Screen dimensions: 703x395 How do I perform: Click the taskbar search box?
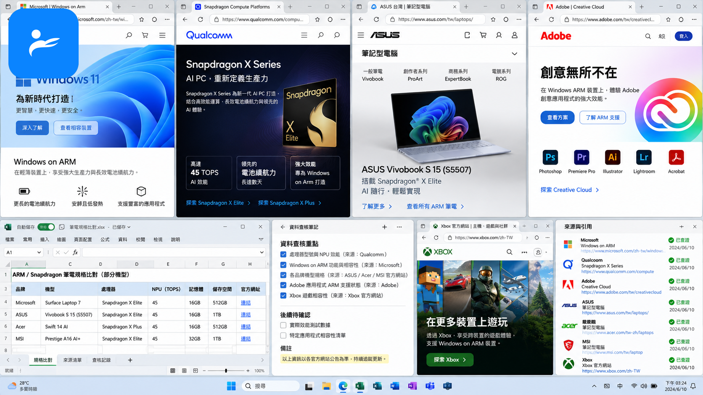click(x=271, y=386)
